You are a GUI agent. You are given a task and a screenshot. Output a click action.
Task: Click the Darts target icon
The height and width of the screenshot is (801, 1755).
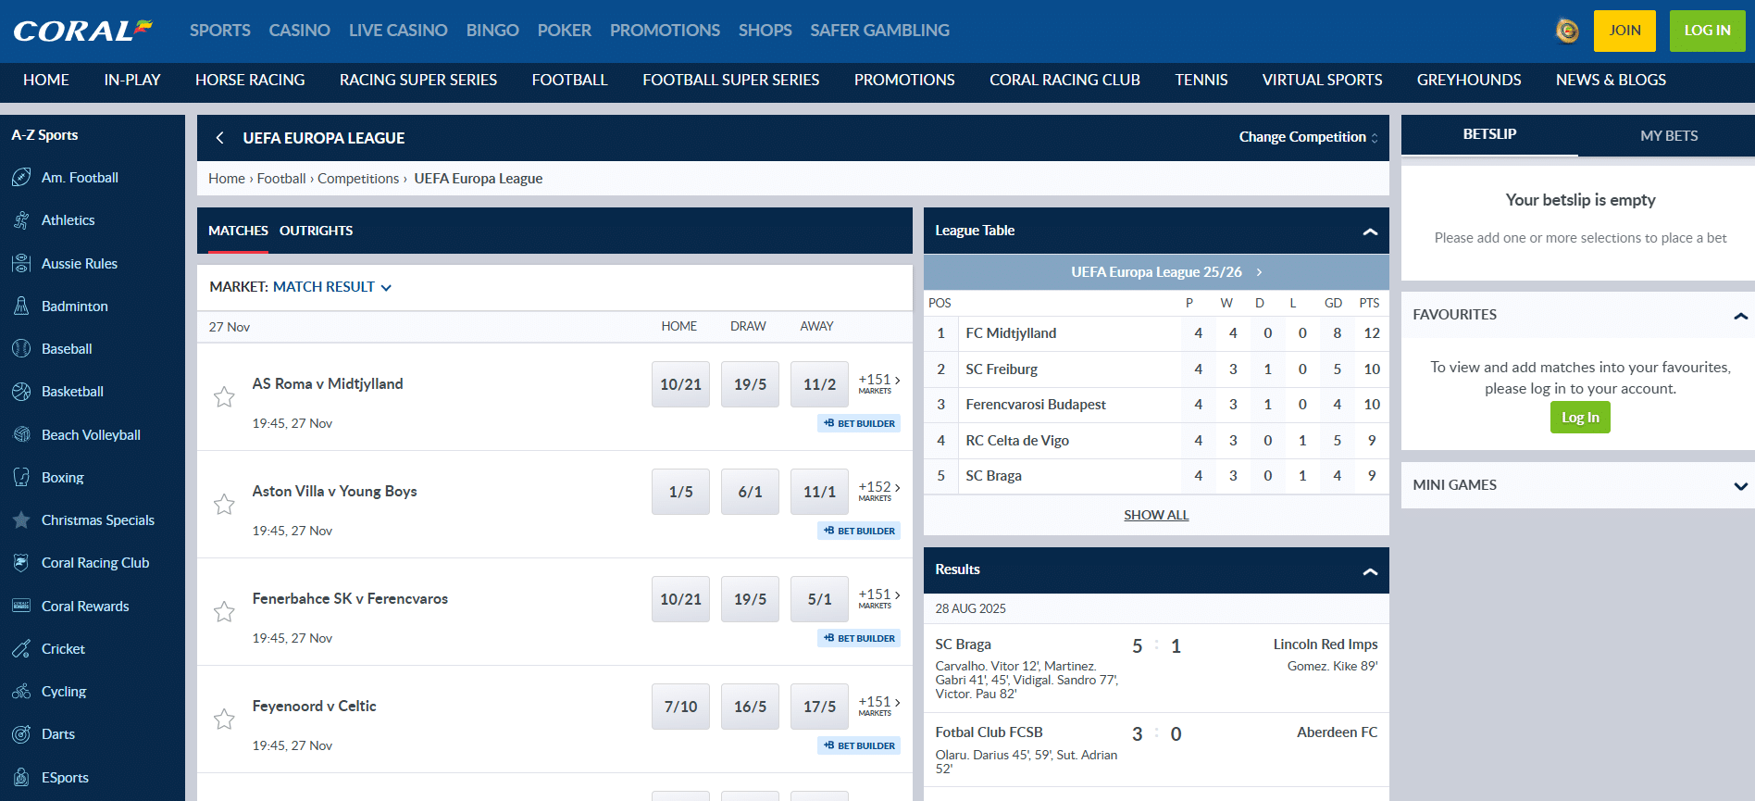(21, 733)
